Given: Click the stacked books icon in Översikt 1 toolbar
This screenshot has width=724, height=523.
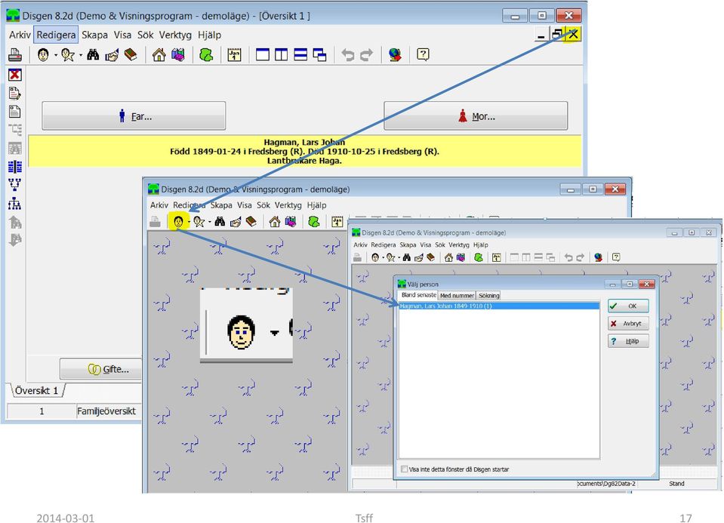Looking at the screenshot, I should click(x=177, y=55).
